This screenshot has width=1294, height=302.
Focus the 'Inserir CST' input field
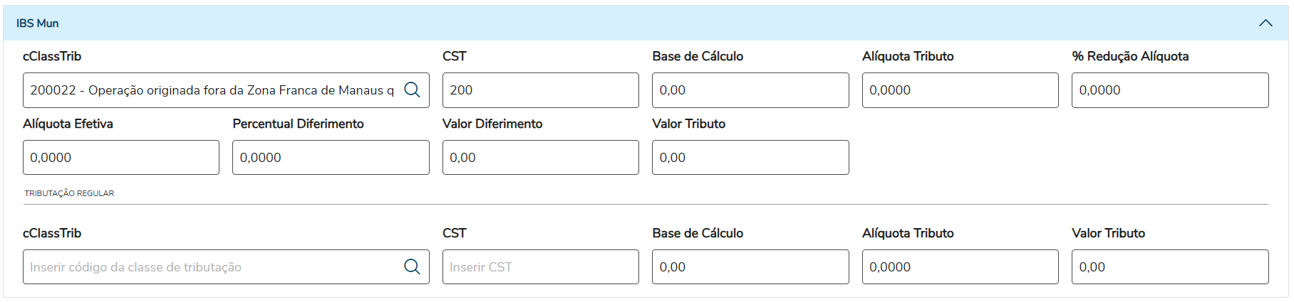(x=540, y=267)
